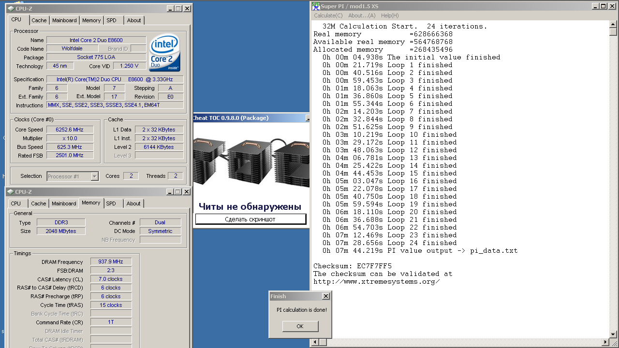The height and width of the screenshot is (348, 619).
Task: Open Cache tab in lower CPU-Z window
Action: point(39,203)
